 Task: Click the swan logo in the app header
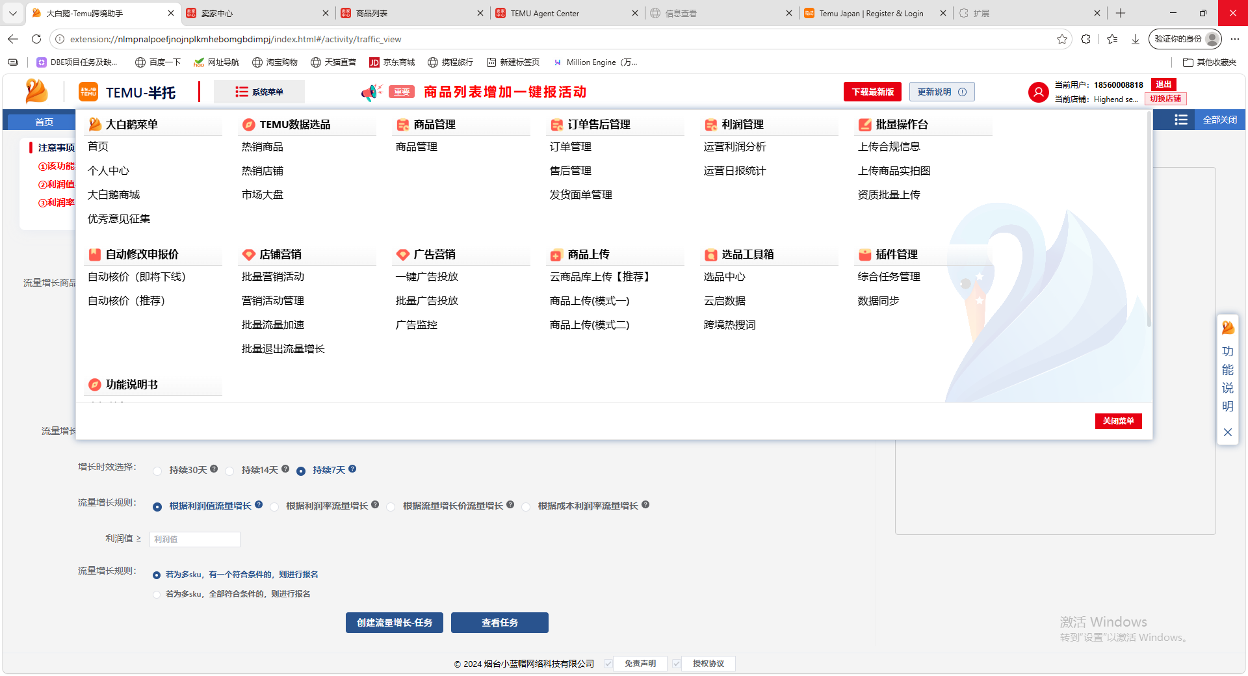click(36, 92)
